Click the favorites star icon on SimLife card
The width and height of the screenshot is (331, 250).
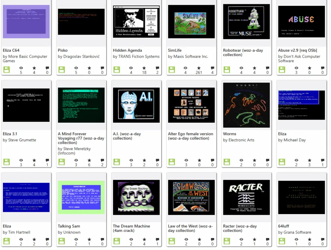point(199,68)
